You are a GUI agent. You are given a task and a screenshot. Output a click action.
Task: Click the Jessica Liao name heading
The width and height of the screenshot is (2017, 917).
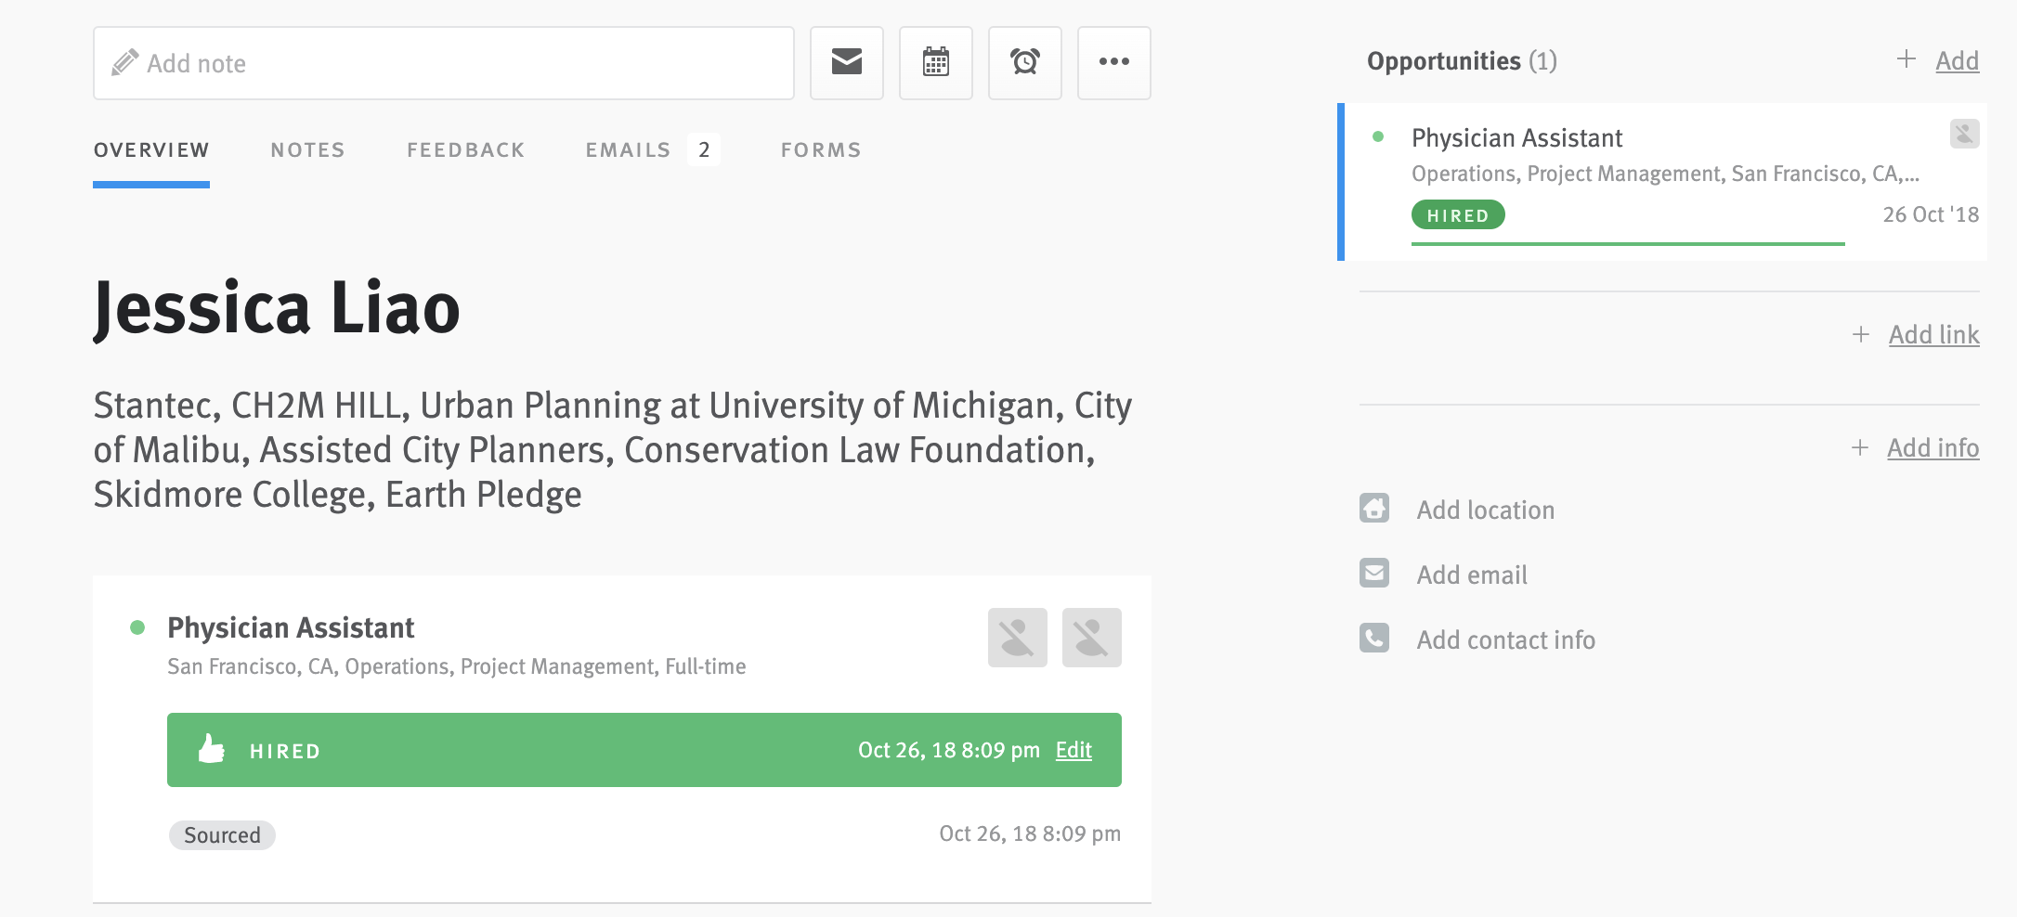pos(277,309)
